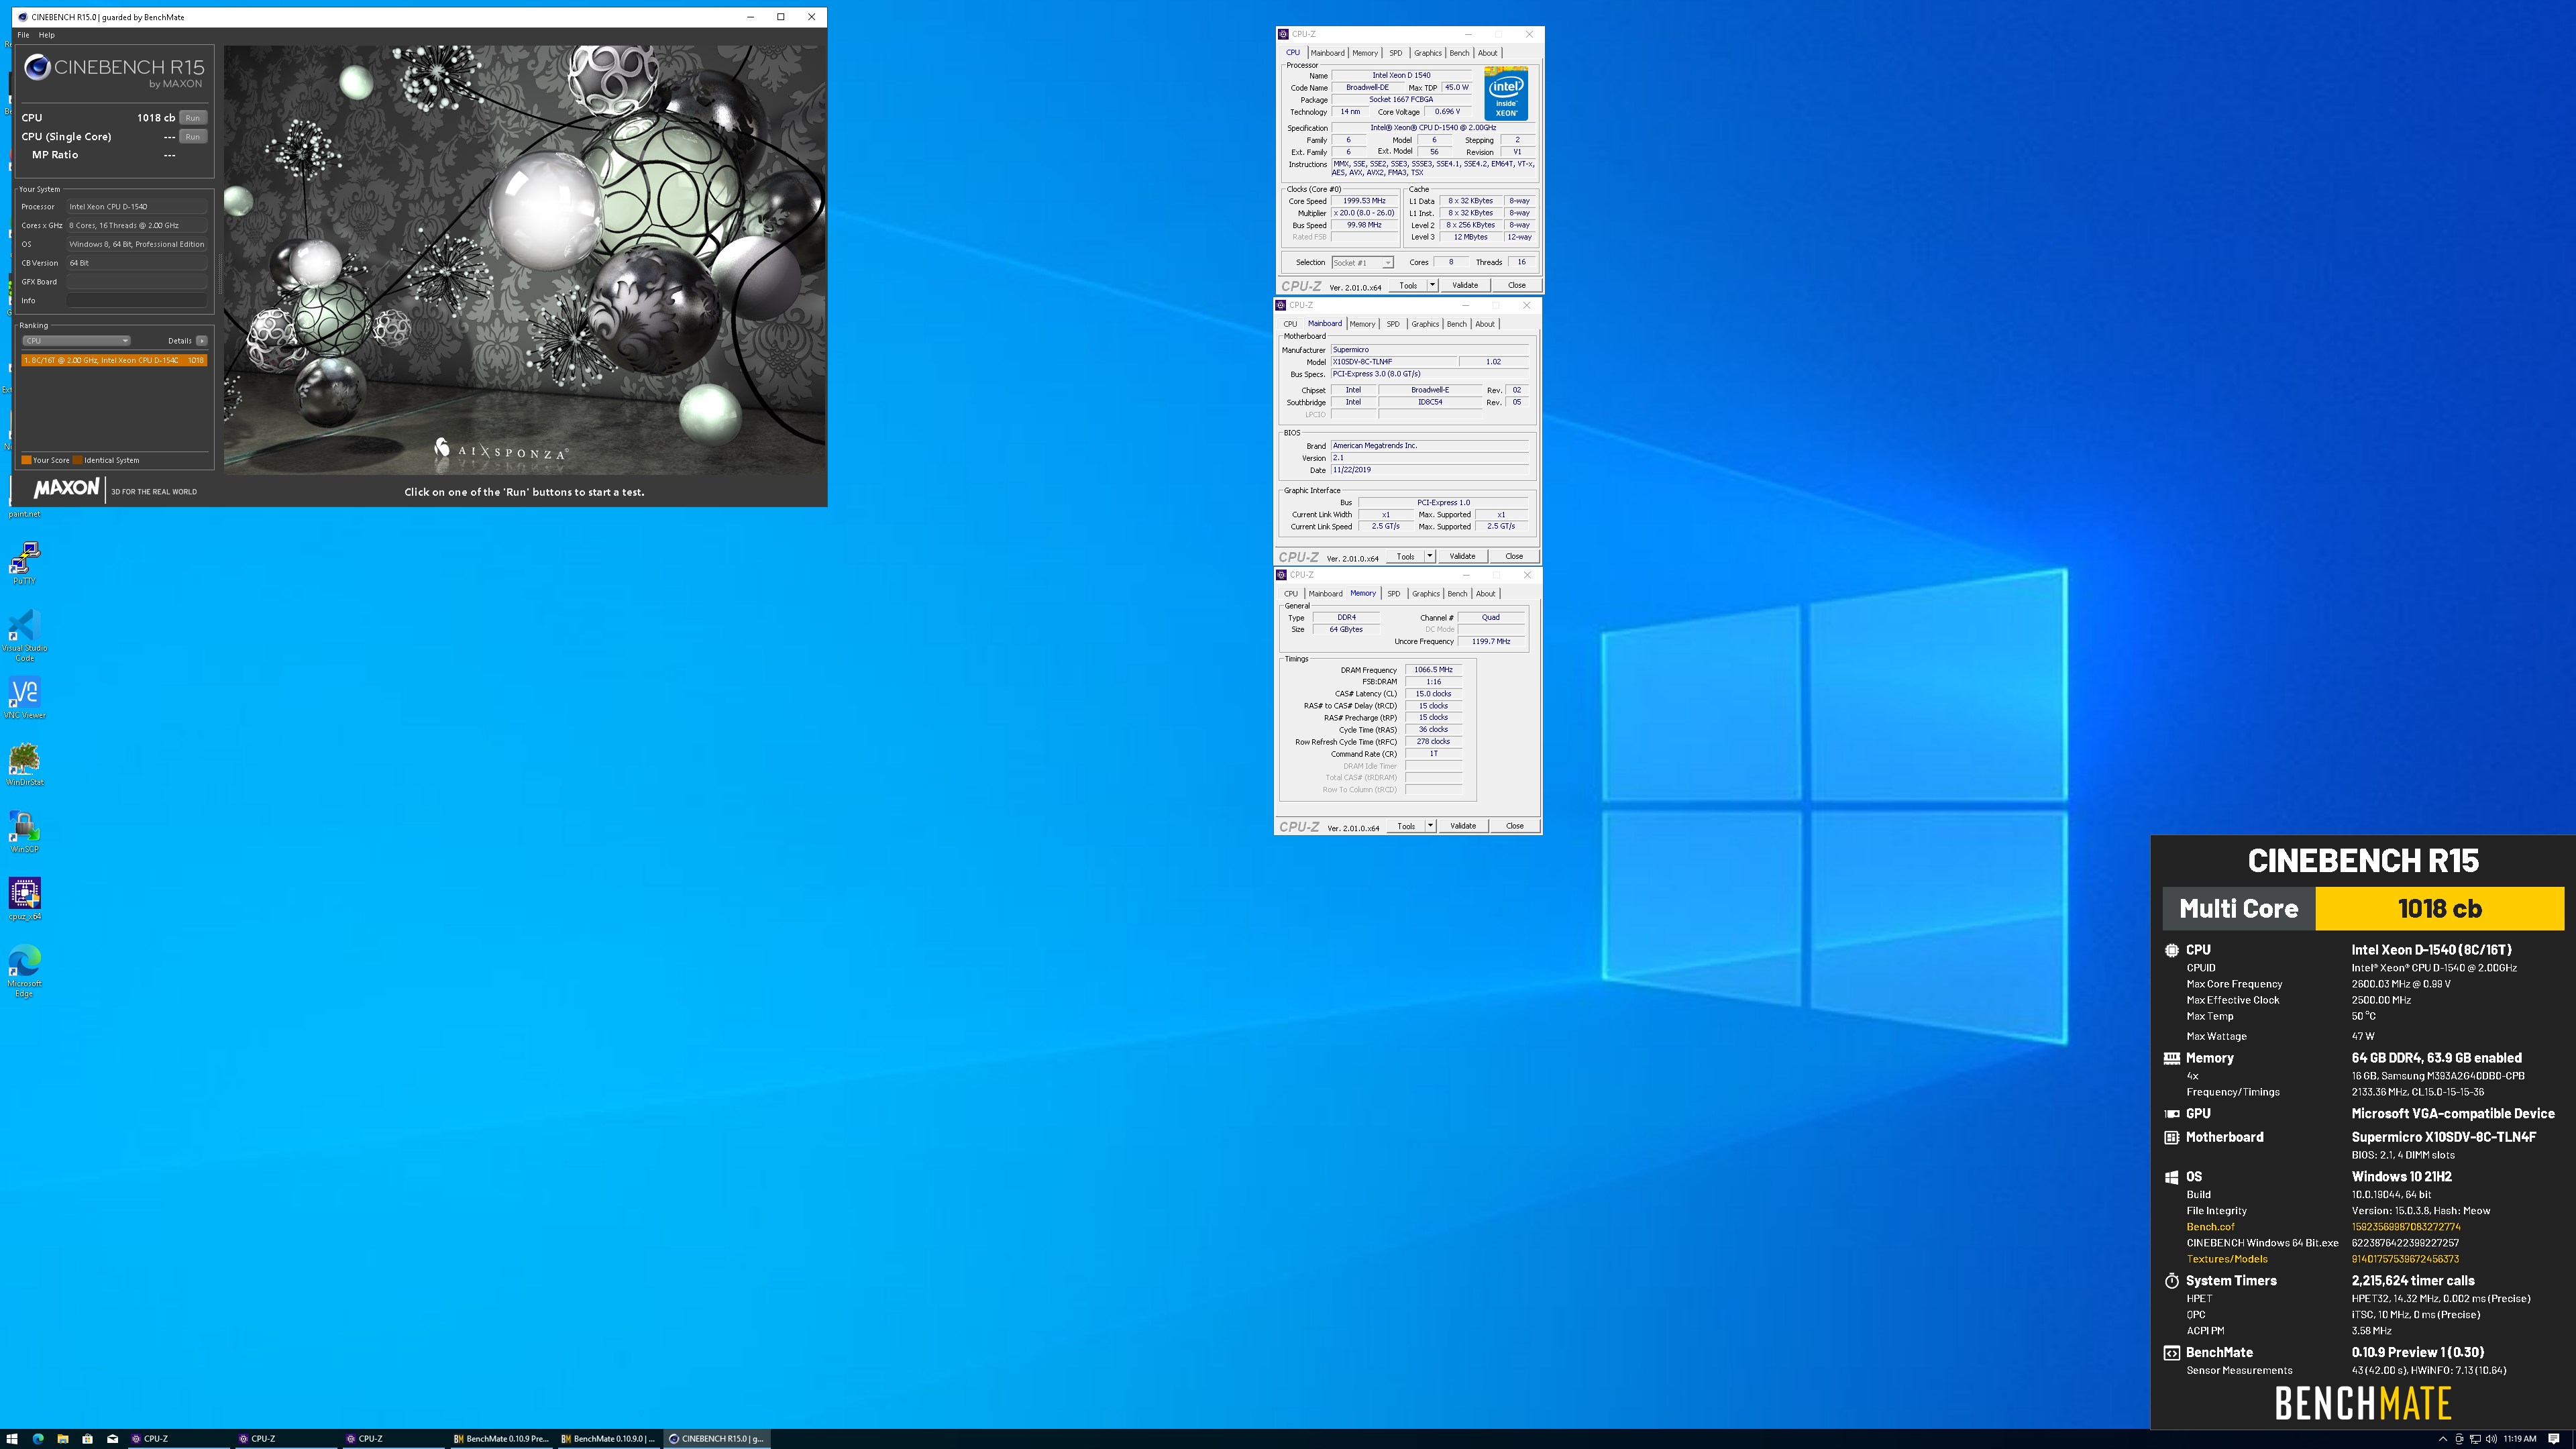Open Tools dropdown arrow in CPU tab window
This screenshot has height=1449, width=2576.
1432,286
